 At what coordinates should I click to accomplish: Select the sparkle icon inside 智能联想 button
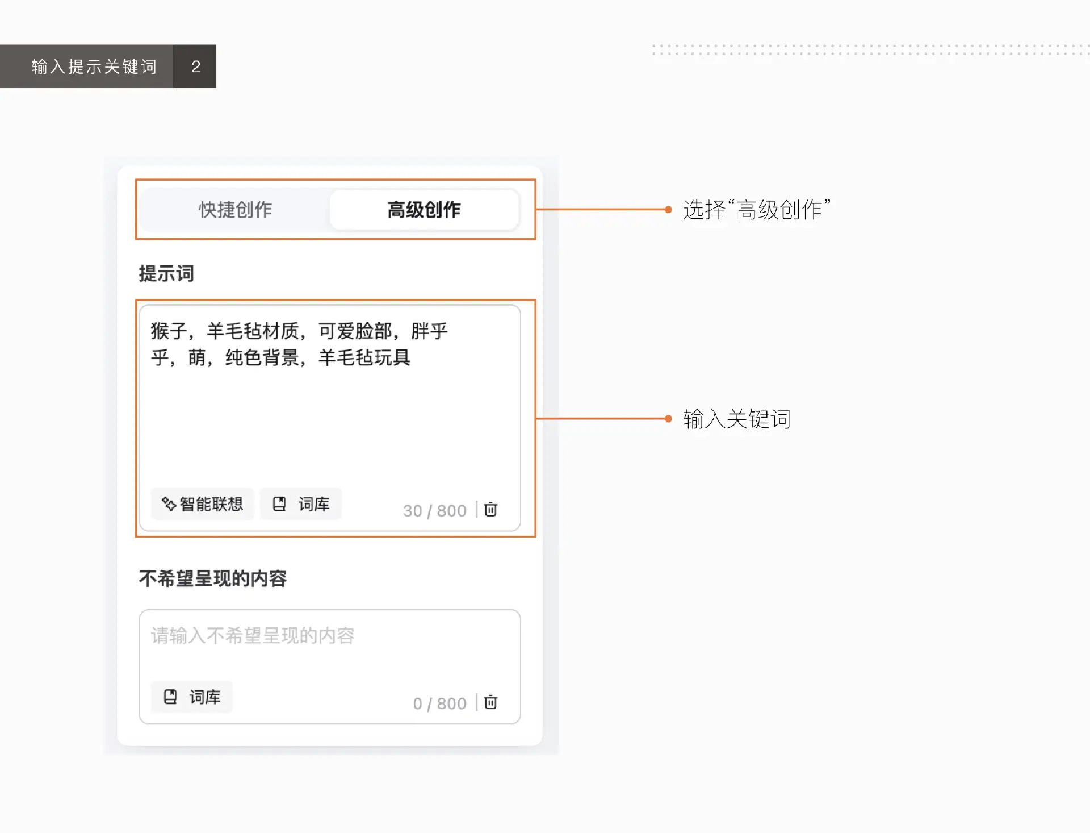click(169, 504)
